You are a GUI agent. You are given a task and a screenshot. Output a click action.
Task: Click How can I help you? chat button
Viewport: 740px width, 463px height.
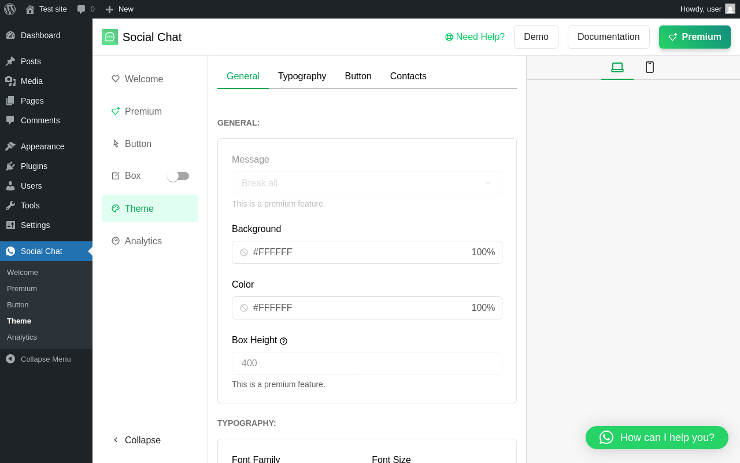tap(657, 438)
